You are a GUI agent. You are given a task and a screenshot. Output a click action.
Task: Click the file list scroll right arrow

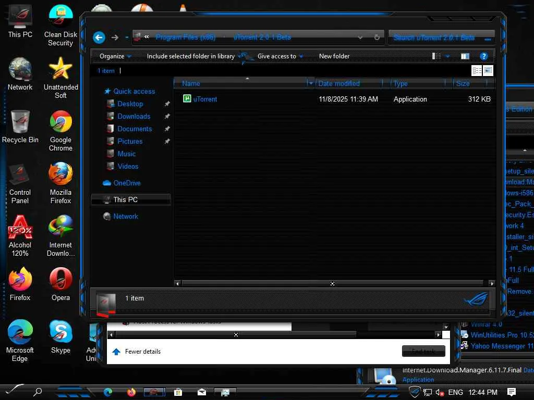coord(491,283)
